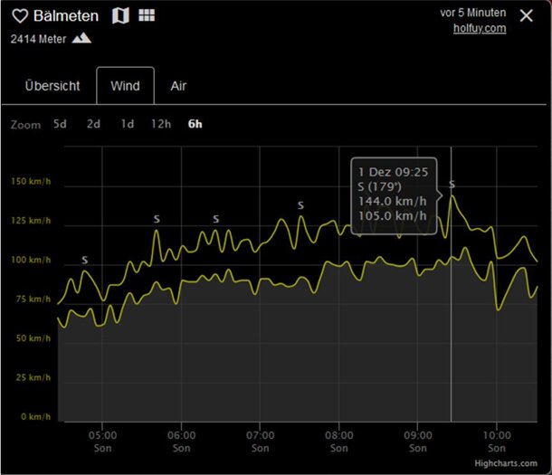
Task: Click the tooltip showing 144.0 km/h
Action: tap(394, 194)
